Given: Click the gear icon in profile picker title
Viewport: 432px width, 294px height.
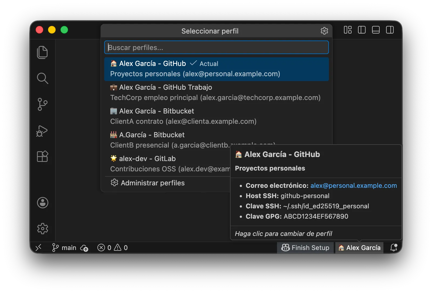Looking at the screenshot, I should coord(324,31).
